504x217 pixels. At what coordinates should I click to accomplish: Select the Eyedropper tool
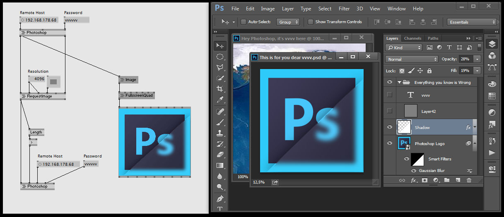(220, 100)
